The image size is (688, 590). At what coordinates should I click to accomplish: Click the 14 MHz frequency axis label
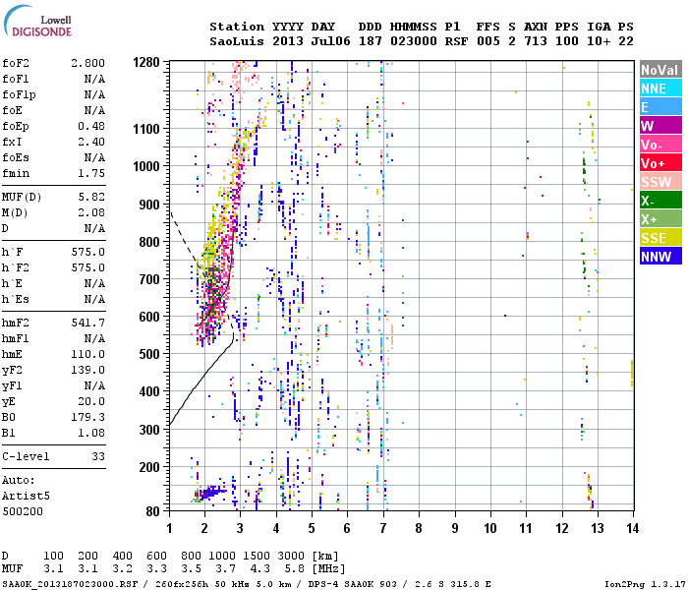pos(632,528)
